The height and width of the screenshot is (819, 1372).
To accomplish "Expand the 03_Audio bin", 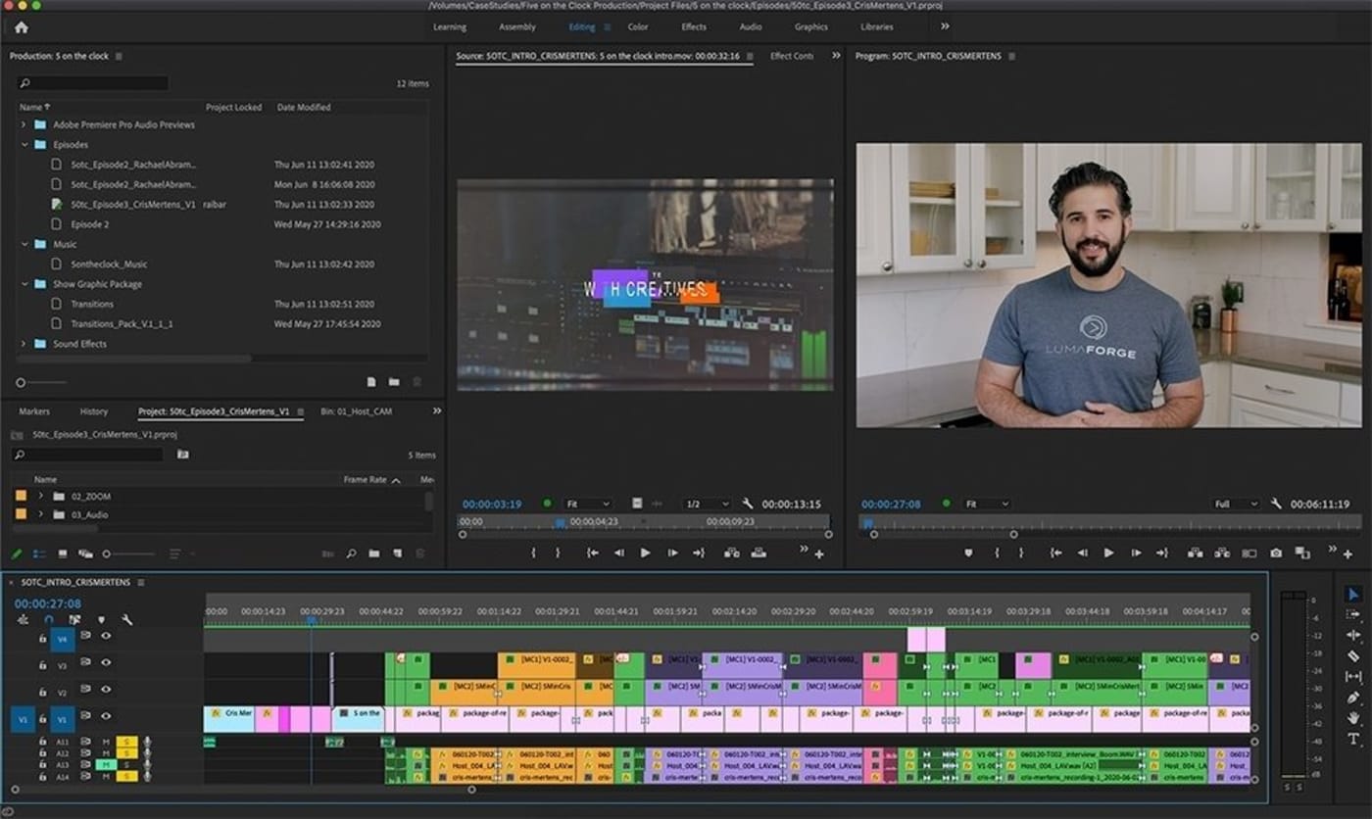I will pos(40,514).
